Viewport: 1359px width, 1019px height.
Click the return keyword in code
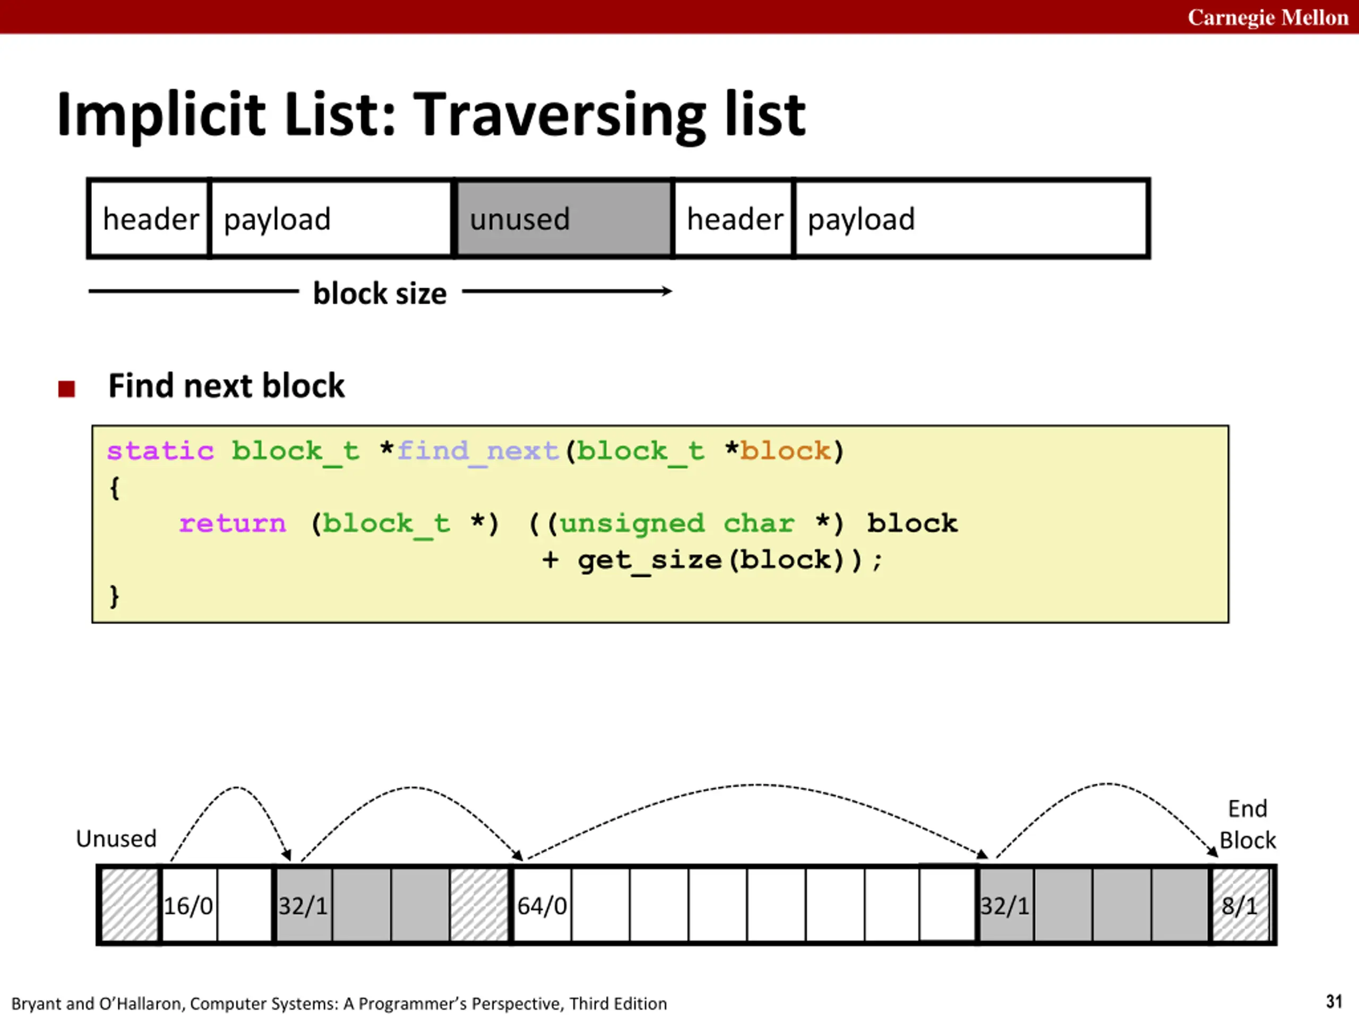[232, 523]
